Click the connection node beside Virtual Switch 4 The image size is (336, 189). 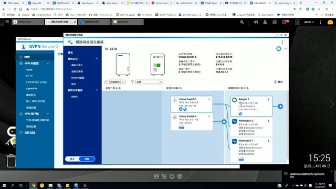[x=224, y=122]
